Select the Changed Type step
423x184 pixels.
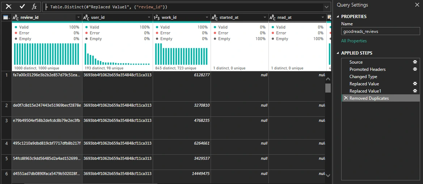coord(380,77)
